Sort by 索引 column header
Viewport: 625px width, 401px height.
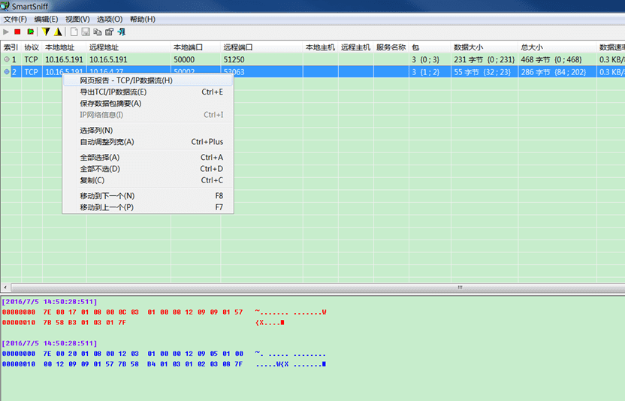11,47
